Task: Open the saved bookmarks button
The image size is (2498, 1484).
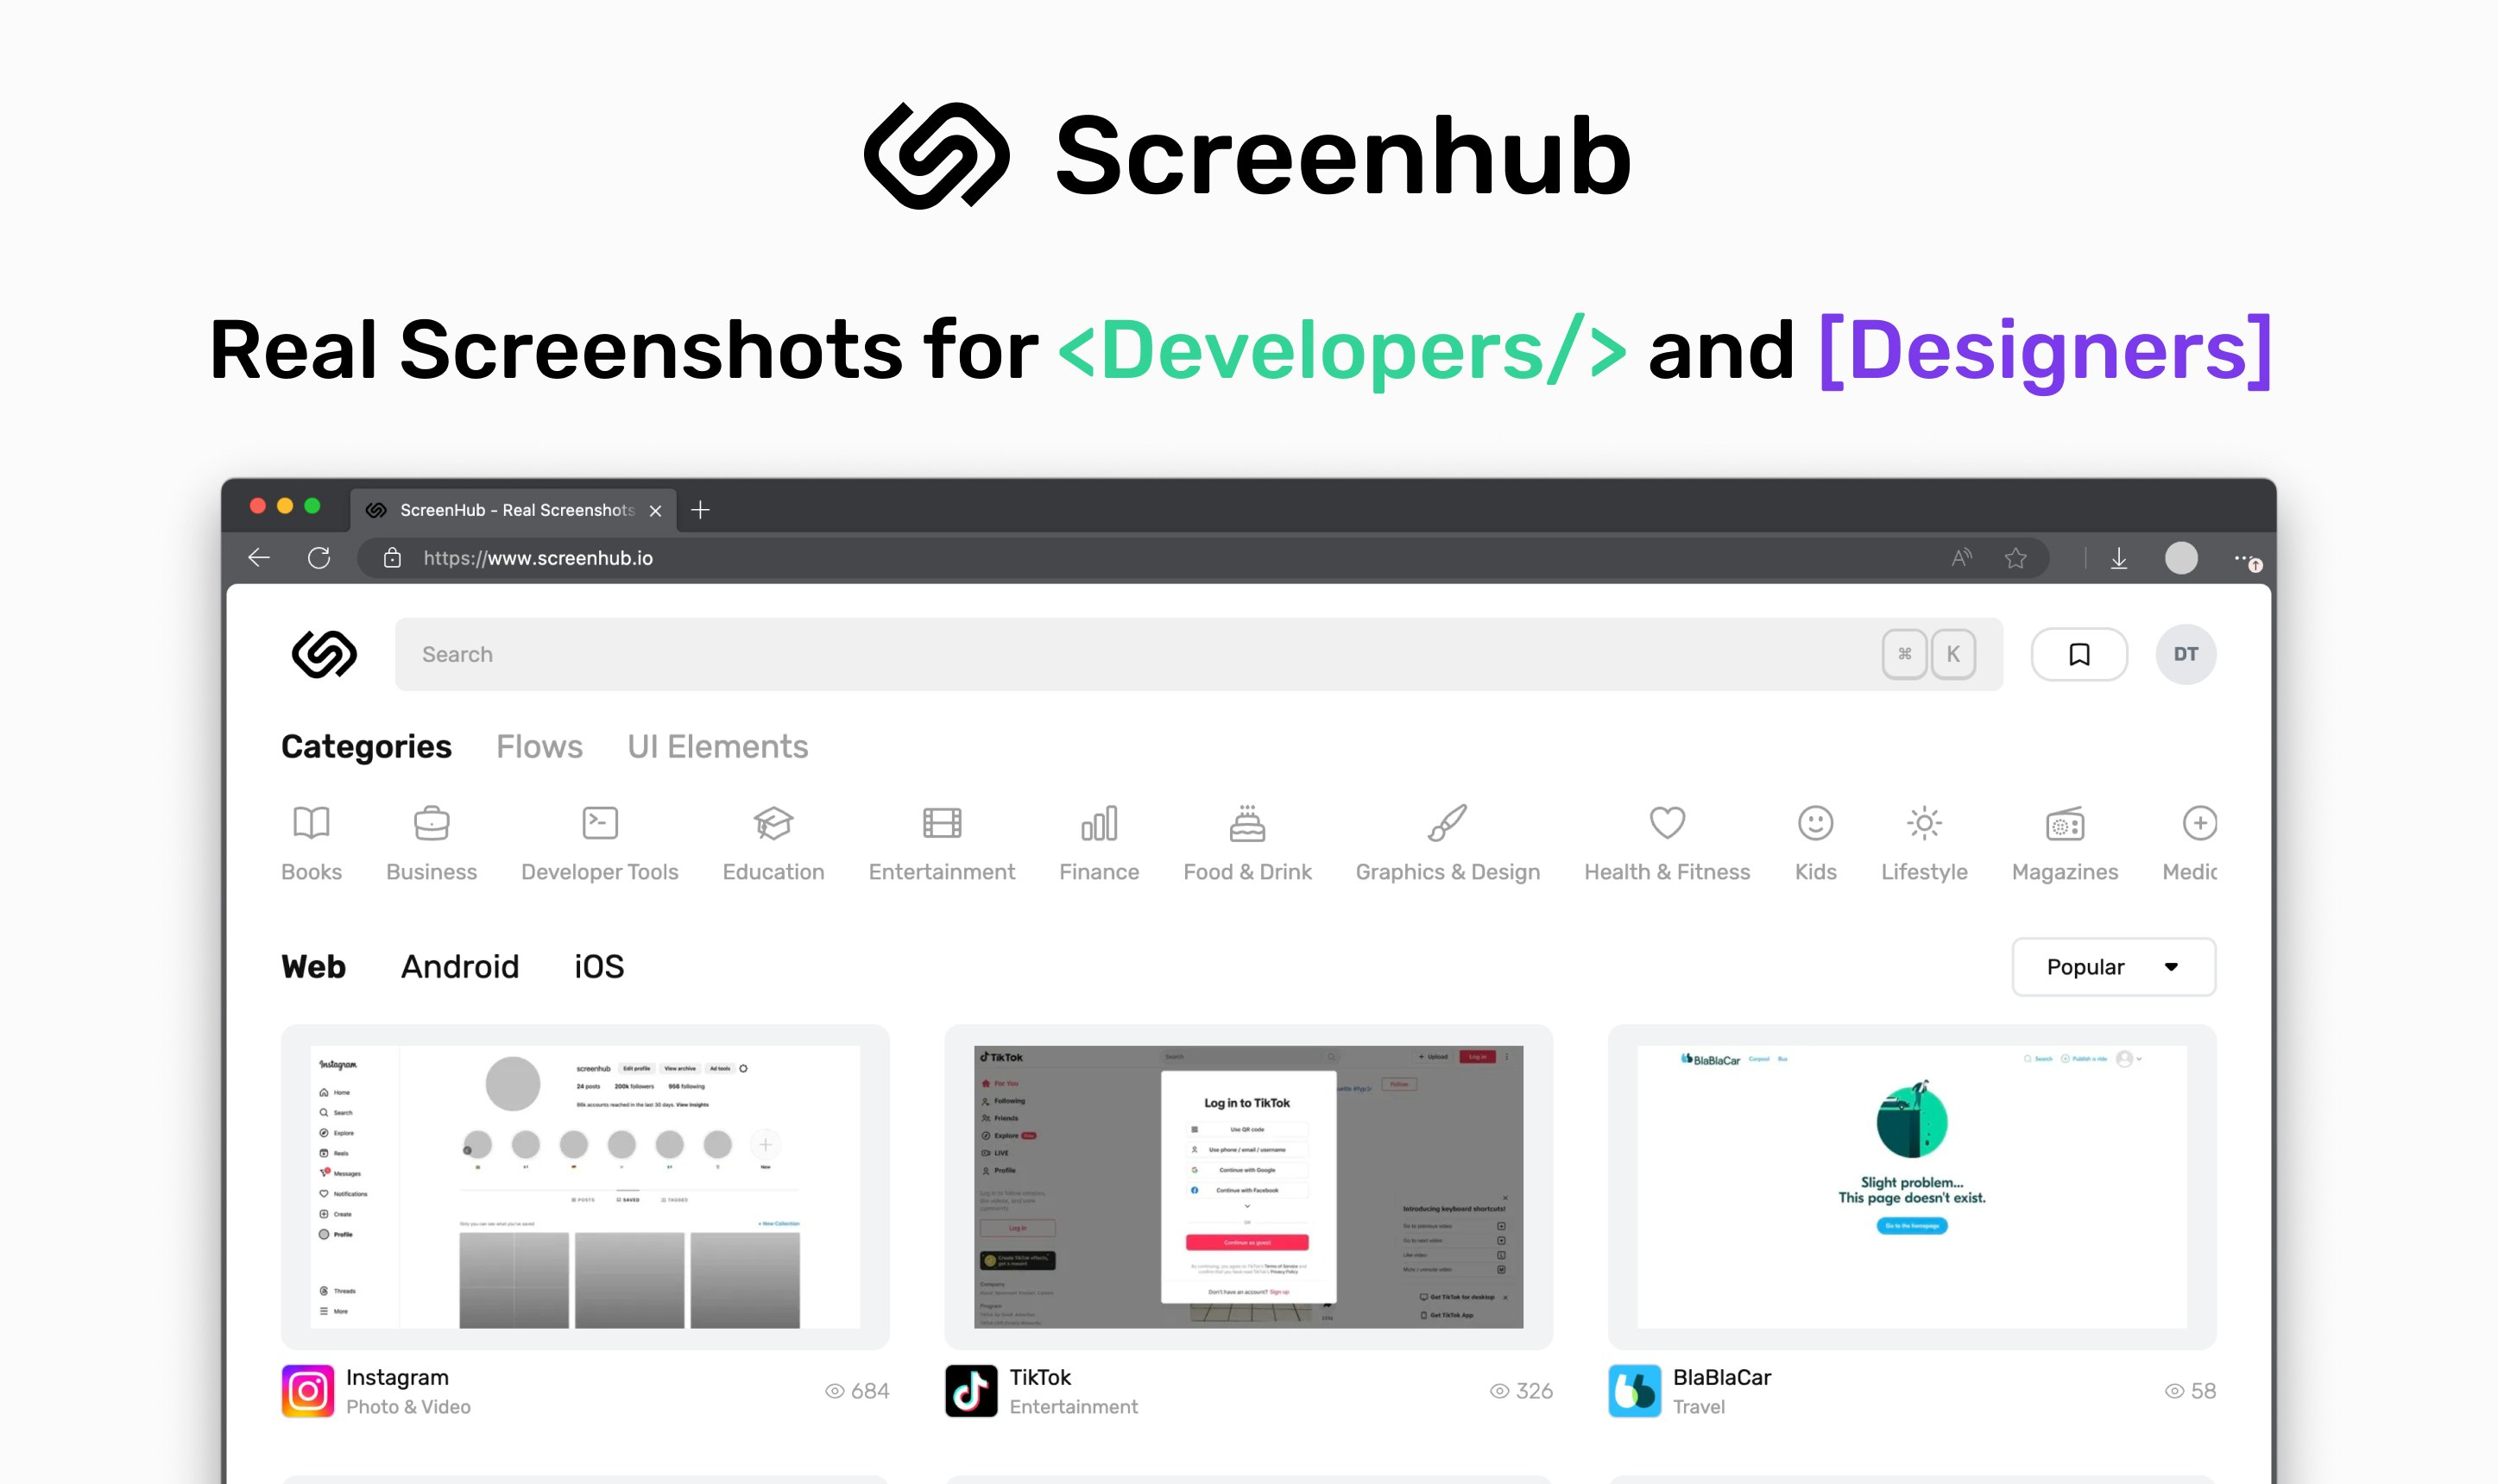Action: point(2079,655)
